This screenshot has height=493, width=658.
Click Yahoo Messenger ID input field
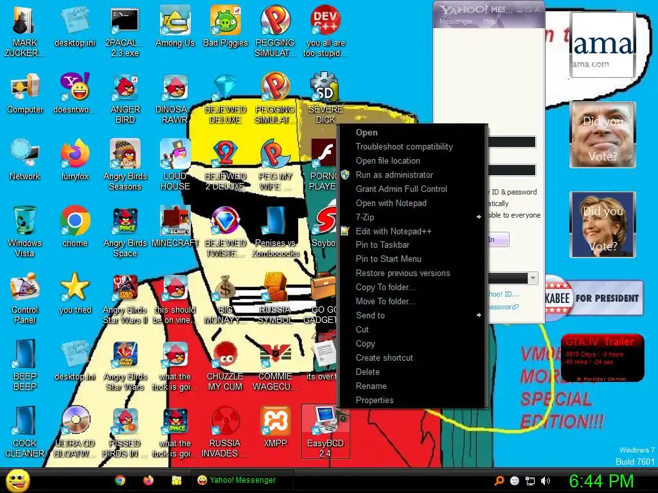512,142
